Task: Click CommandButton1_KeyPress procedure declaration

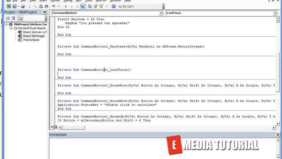Action: 131,46
